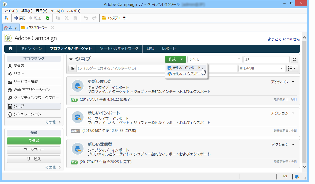The height and width of the screenshot is (184, 315).
Task: Click the paste clipboard icon
Action: (x=75, y=18)
